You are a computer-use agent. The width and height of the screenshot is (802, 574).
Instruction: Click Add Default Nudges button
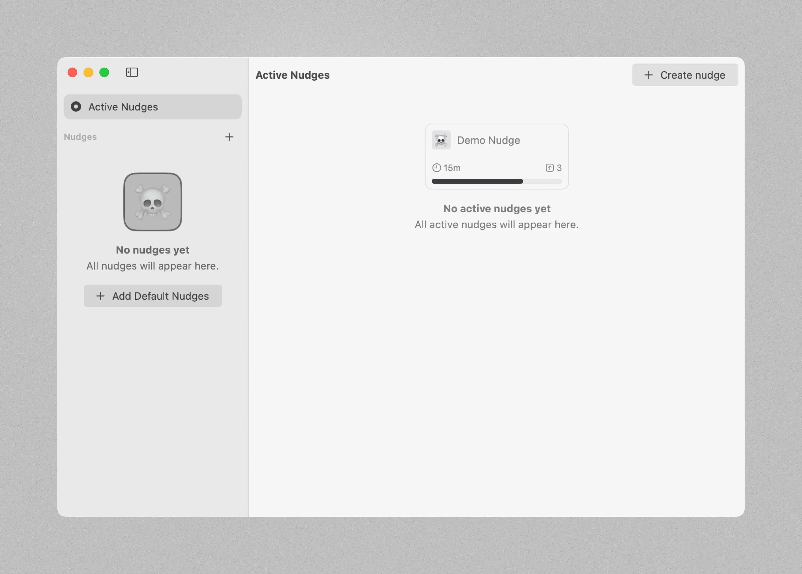[152, 296]
